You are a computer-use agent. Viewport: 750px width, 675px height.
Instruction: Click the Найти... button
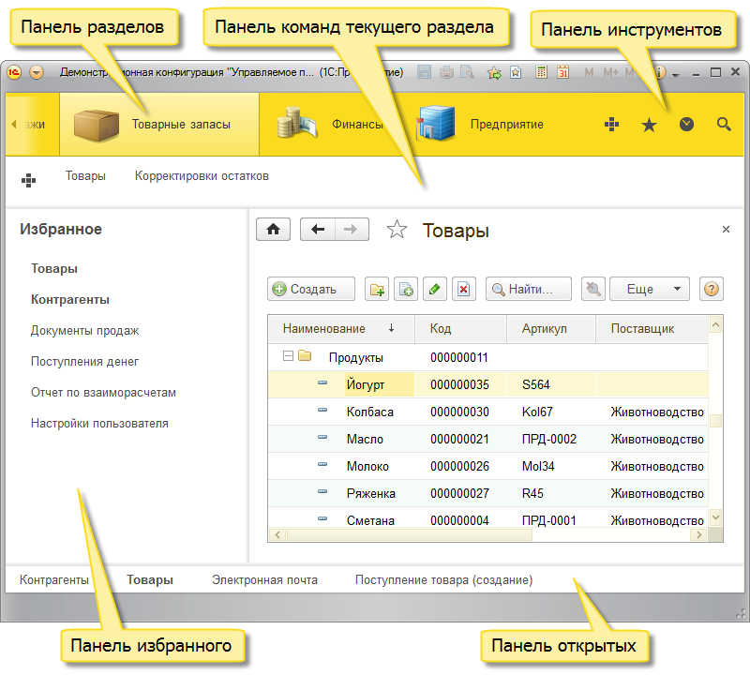[x=529, y=289]
